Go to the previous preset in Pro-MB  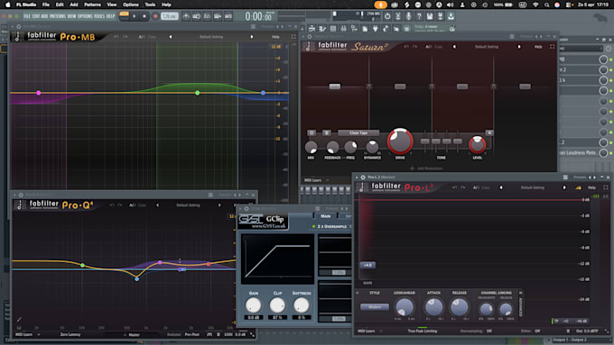(x=171, y=37)
